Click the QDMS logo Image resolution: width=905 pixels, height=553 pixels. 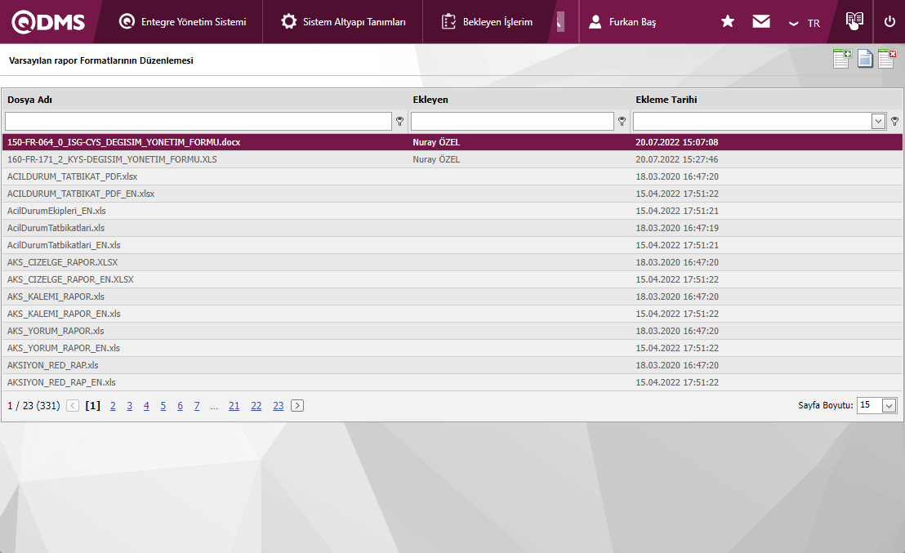47,22
